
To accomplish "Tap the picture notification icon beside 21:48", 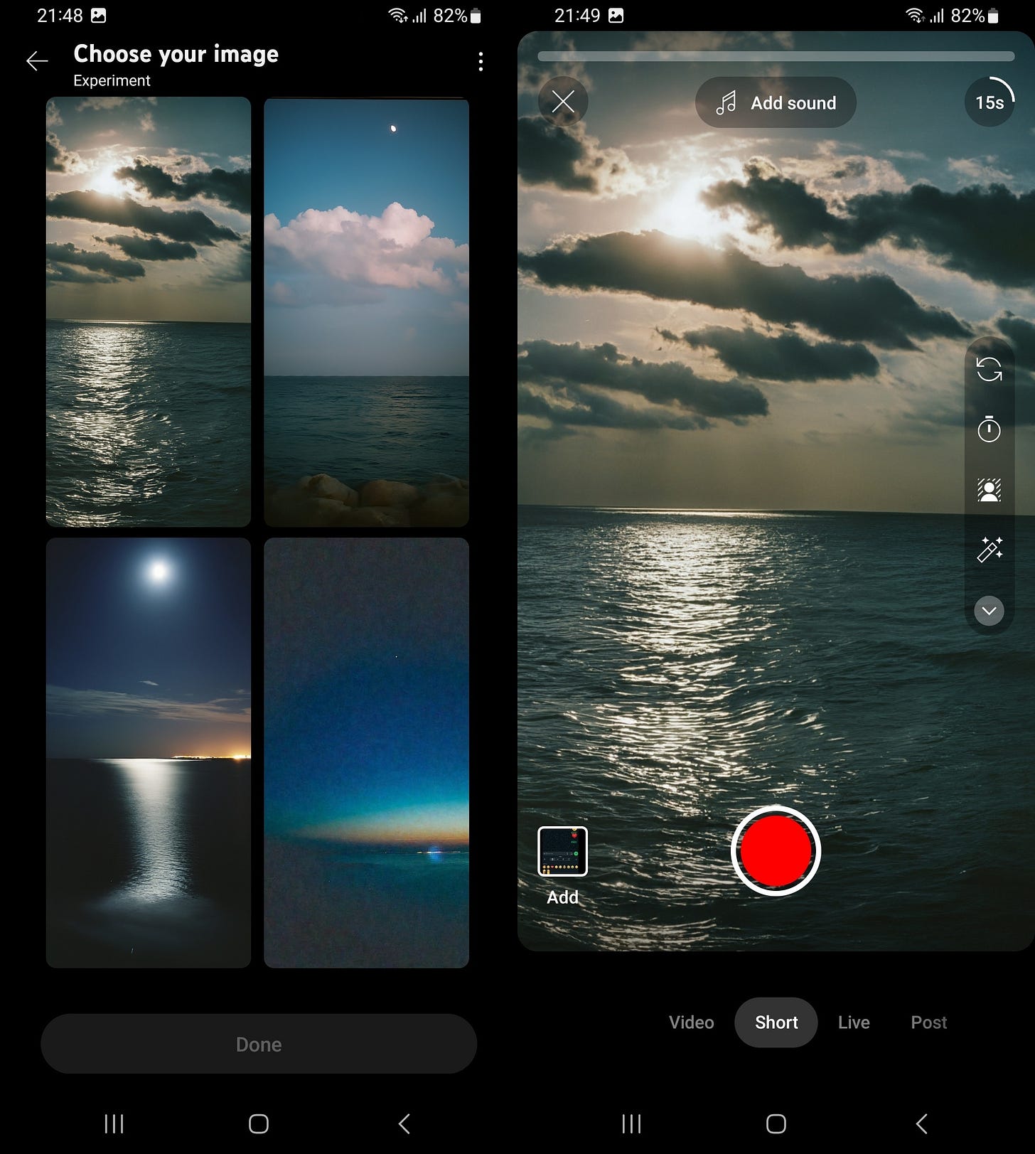I will pyautogui.click(x=99, y=16).
